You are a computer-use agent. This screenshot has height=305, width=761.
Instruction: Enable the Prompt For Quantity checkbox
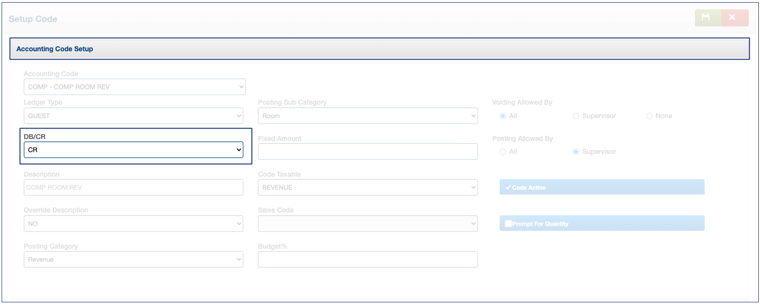click(x=509, y=224)
